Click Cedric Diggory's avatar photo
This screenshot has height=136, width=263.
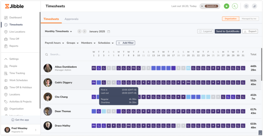pyautogui.click(x=48, y=83)
